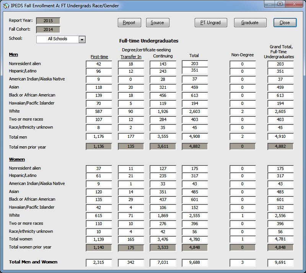Click Women Asian Total field

click(x=195, y=192)
